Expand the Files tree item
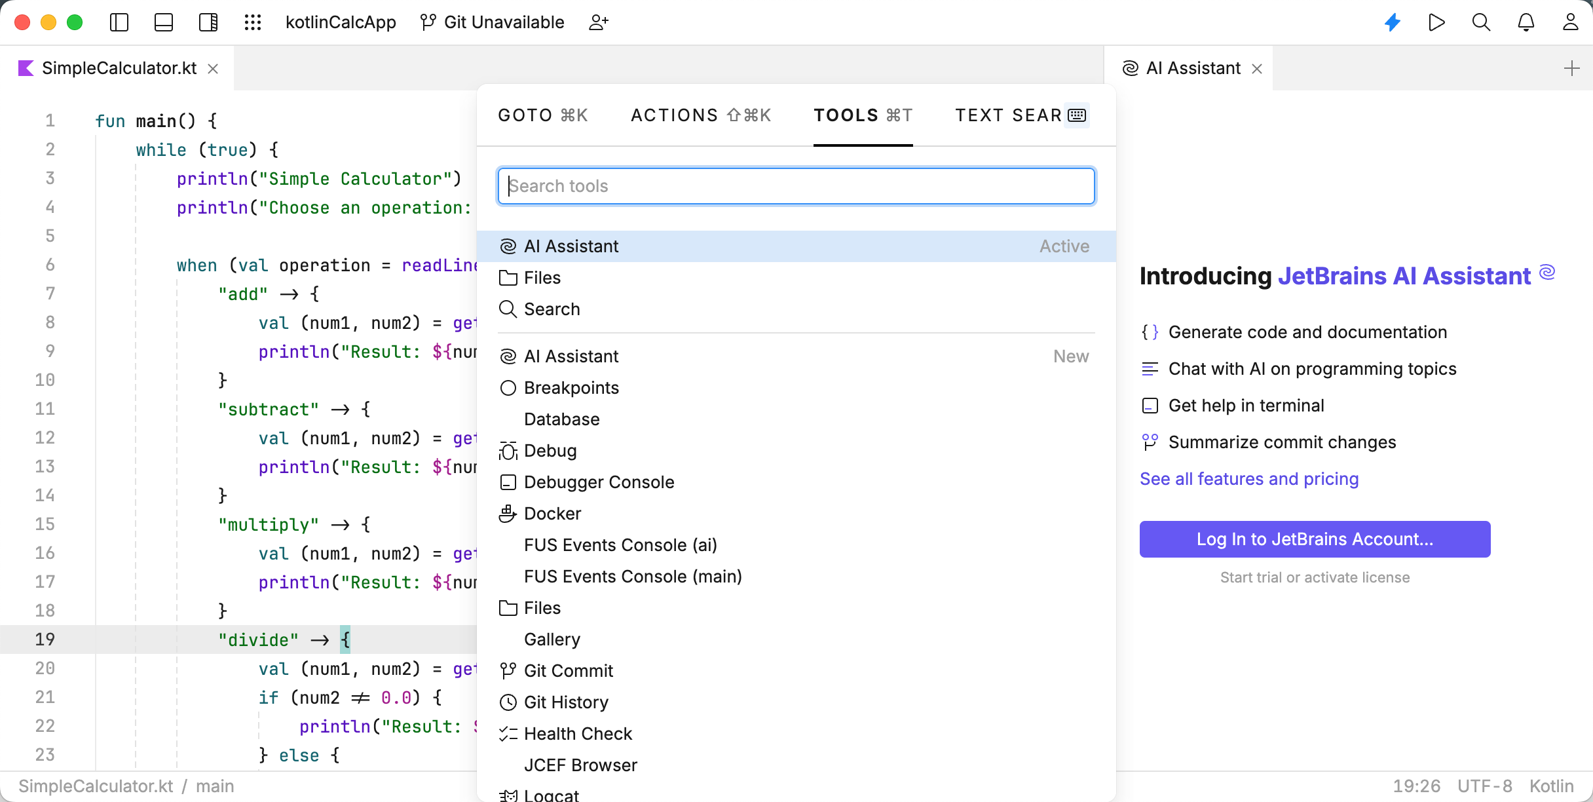 click(542, 277)
